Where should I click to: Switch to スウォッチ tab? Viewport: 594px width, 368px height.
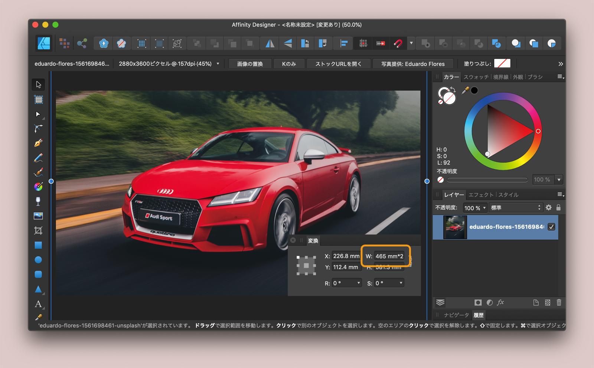476,77
